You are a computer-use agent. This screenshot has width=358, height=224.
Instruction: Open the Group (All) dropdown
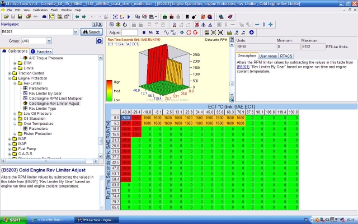(x=49, y=41)
